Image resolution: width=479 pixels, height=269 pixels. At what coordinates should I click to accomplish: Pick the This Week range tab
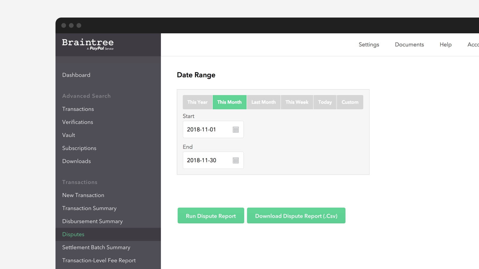click(x=297, y=102)
